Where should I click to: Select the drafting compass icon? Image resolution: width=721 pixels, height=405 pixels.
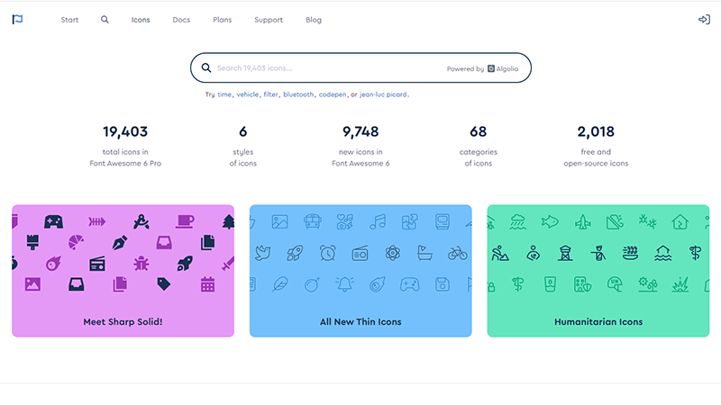pos(141,221)
